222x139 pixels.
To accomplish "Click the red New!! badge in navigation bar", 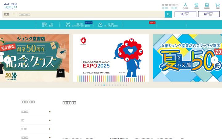I will pos(152,23).
